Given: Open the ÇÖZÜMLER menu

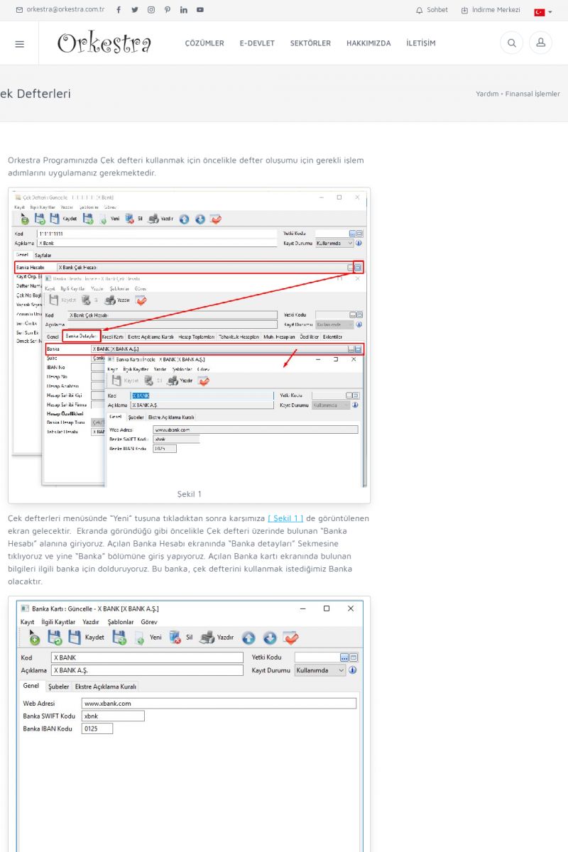Looking at the screenshot, I should (x=204, y=43).
